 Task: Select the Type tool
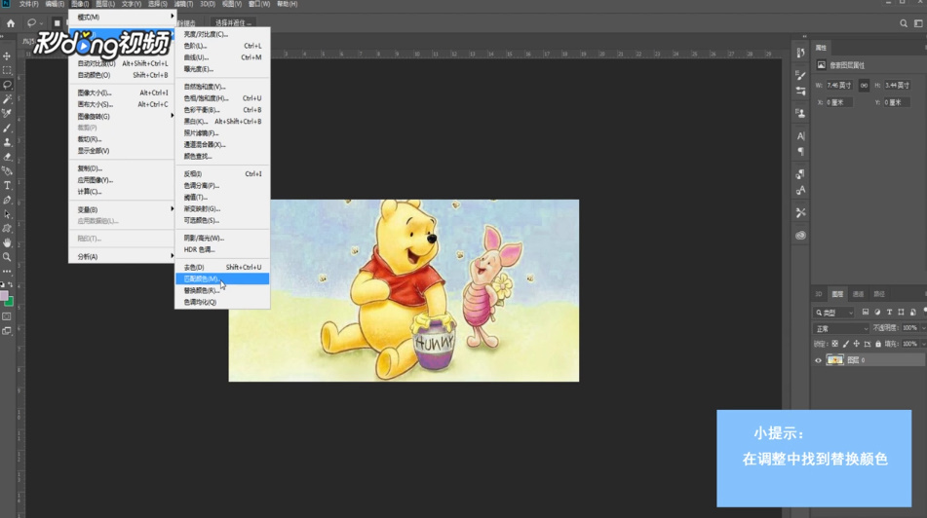click(7, 185)
